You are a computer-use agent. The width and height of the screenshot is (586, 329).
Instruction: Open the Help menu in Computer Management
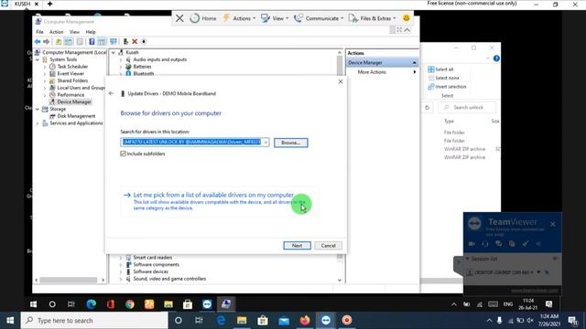point(91,32)
